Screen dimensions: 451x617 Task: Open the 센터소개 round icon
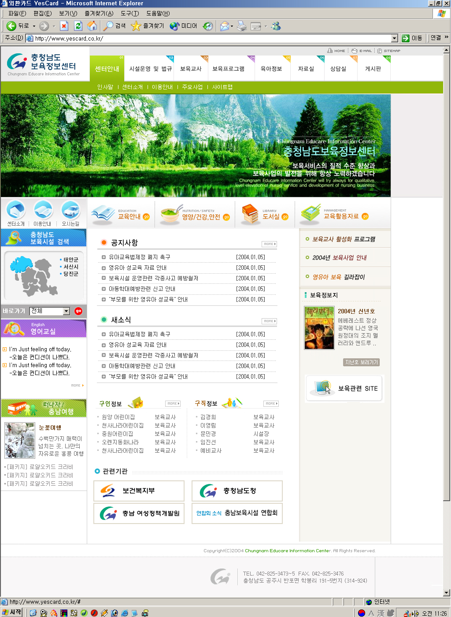[16, 210]
